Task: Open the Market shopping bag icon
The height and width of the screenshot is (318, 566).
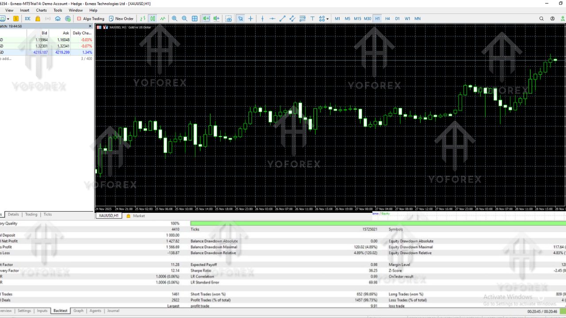Action: [38, 19]
